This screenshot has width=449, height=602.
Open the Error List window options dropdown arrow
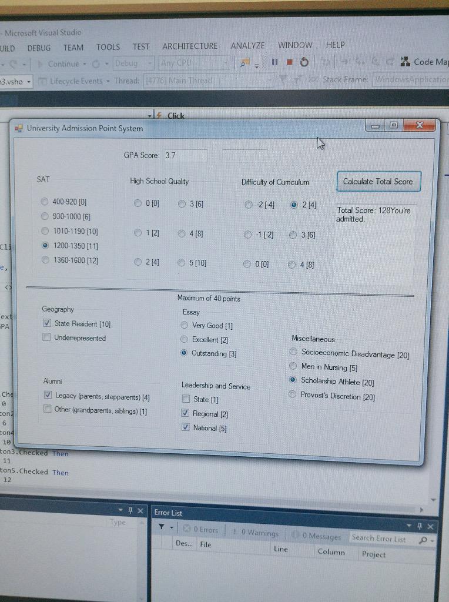click(409, 525)
